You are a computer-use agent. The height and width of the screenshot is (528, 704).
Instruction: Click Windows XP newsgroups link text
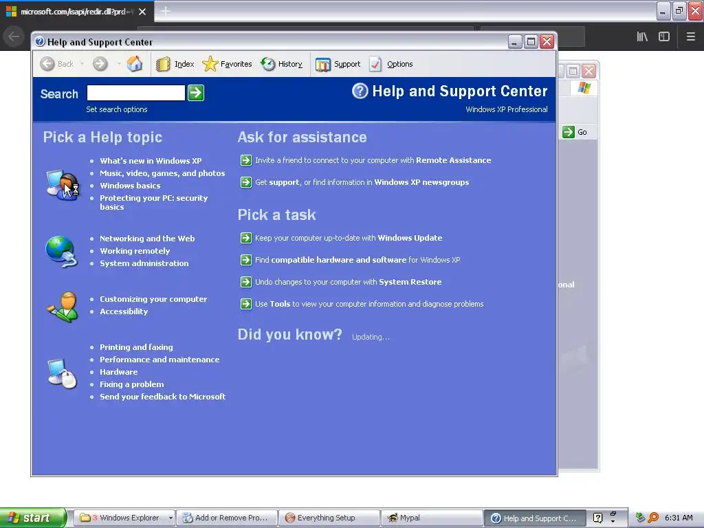click(x=421, y=182)
